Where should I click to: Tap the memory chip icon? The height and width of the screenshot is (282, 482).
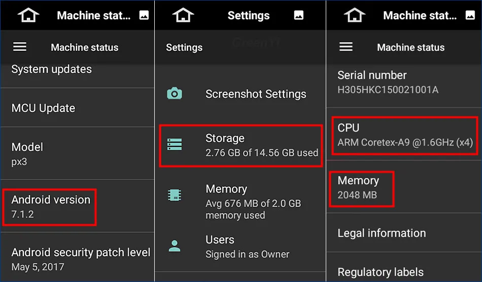pyautogui.click(x=175, y=195)
